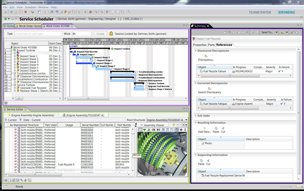Viewport: 304px width, 191px height.
Task: Click the Date - Current icon in Service Editor
Action: click(x=21, y=120)
